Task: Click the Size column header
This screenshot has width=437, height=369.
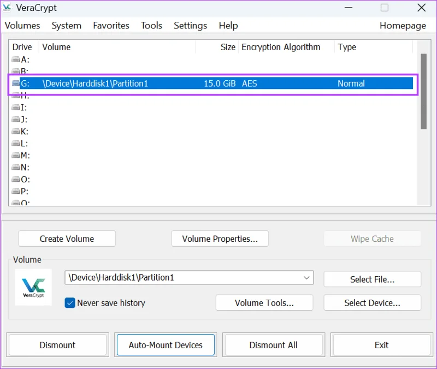Action: 217,47
